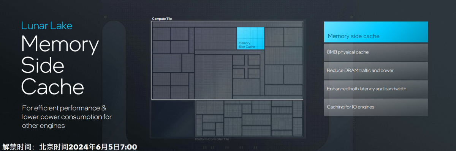Screen dimensions: 456x151
Task: Click the dark empty block on platform tile
Action: pyautogui.click(x=173, y=118)
